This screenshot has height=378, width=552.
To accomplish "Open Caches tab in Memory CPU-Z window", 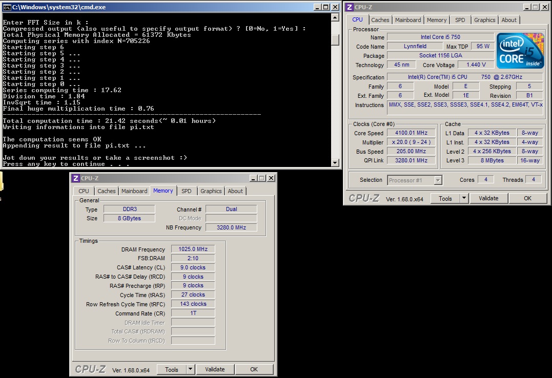I will 106,191.
